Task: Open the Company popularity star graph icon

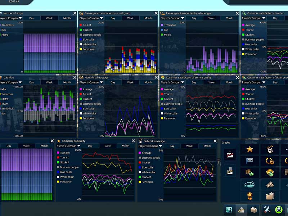Action: click(x=249, y=149)
